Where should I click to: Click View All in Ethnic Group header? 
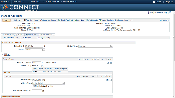pyautogui.click(x=85, y=59)
